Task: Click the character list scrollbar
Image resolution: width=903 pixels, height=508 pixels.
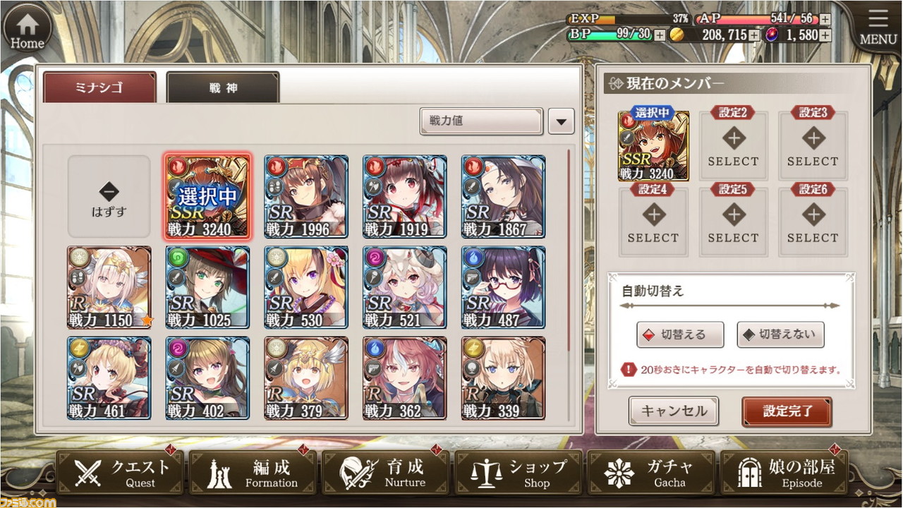Action: coord(569,250)
